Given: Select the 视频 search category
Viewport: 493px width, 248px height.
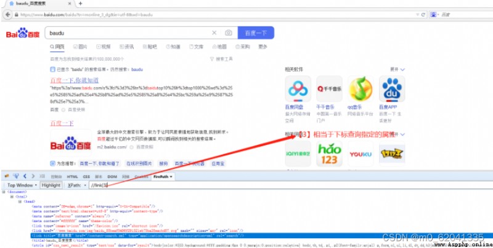Looking at the screenshot, I should point(104,47).
